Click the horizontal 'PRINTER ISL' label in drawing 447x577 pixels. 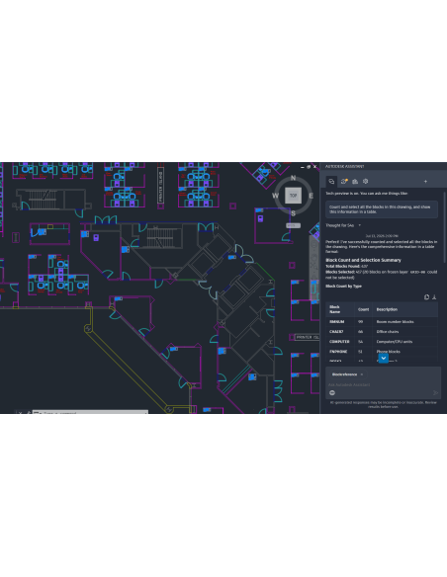coord(308,337)
